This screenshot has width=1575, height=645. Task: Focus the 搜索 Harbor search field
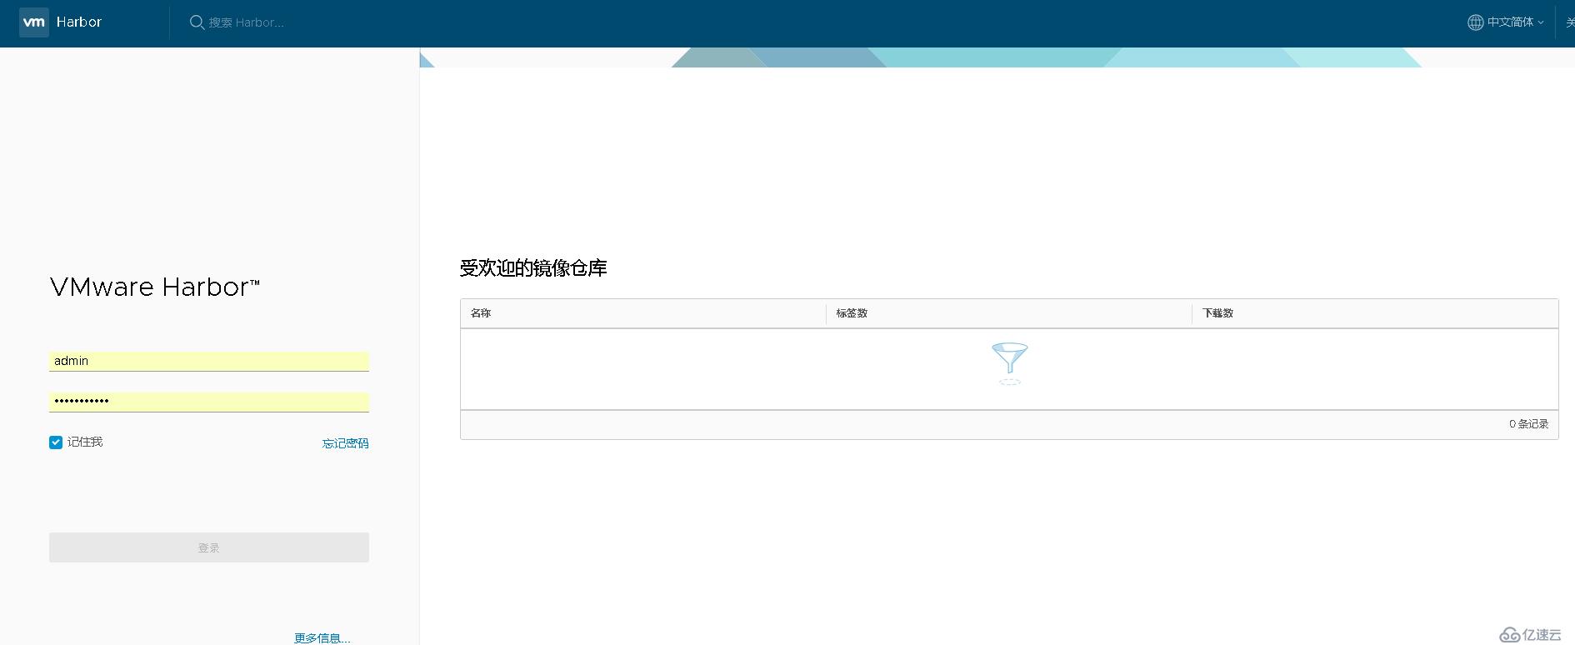coord(246,22)
